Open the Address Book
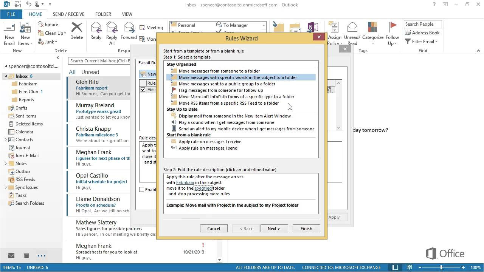 click(x=422, y=32)
